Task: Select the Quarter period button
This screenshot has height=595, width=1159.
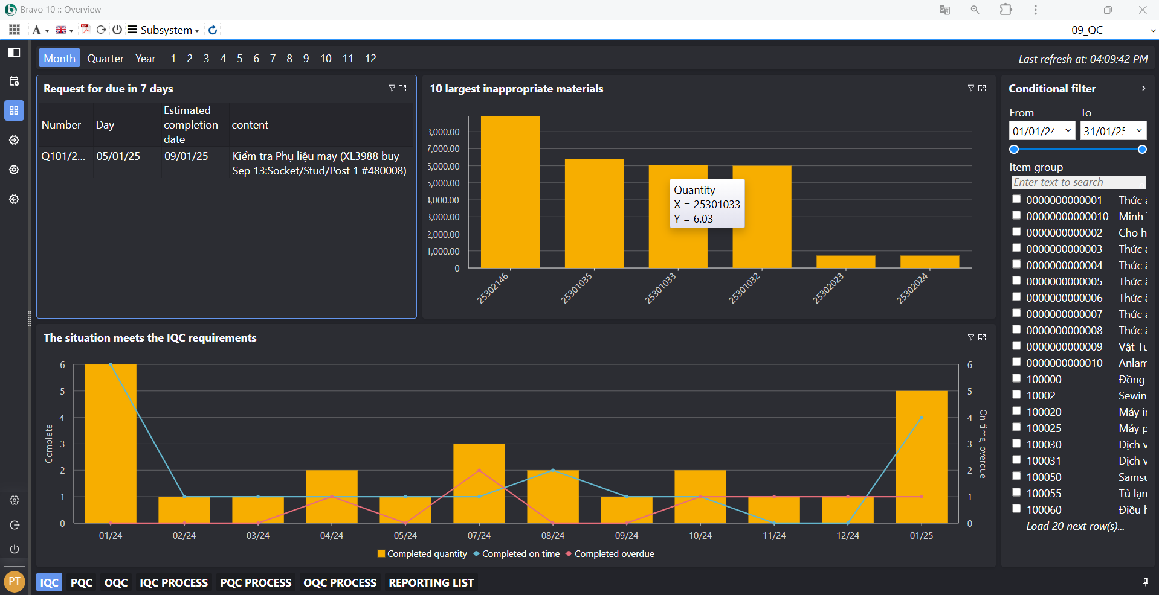Action: [x=105, y=59]
